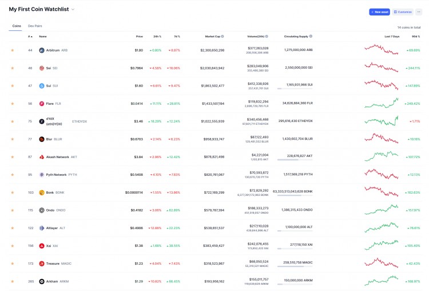Click the Xai star icon
This screenshot has height=291, width=429.
pos(13,246)
